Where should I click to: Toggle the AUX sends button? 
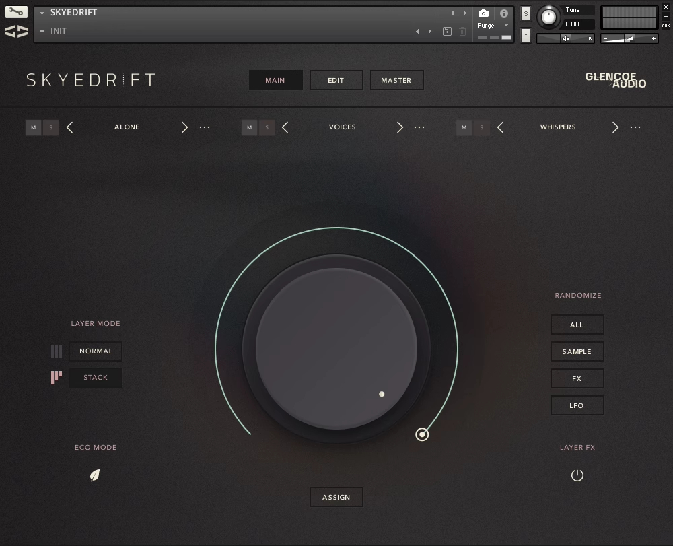click(666, 26)
